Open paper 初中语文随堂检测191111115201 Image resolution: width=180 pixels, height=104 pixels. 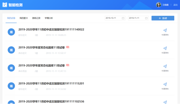click(x=51, y=84)
